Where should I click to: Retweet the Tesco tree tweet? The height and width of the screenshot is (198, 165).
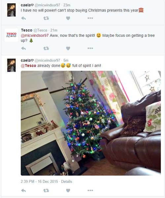(x=46, y=48)
